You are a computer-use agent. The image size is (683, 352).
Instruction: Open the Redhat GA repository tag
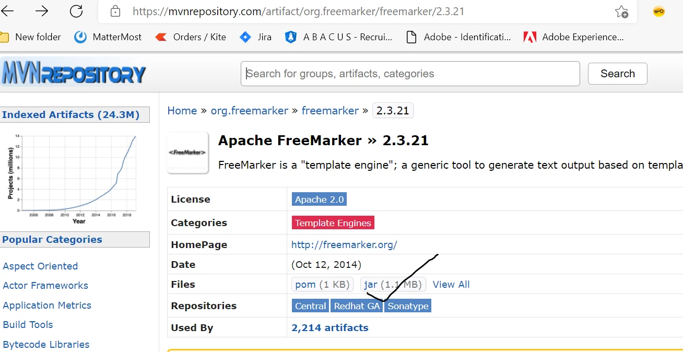(x=357, y=306)
